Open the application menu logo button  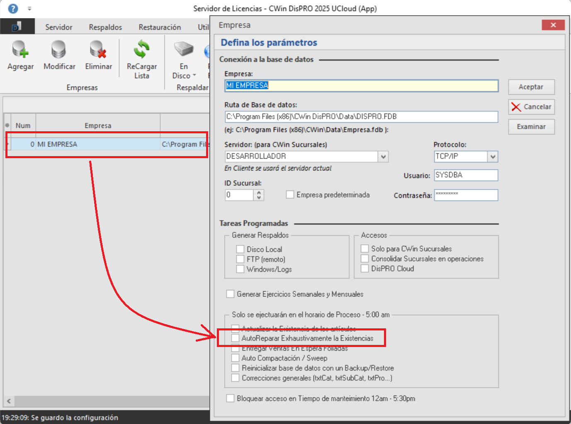17,26
